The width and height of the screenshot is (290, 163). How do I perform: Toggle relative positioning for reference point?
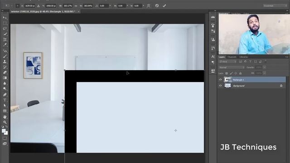click(38, 6)
